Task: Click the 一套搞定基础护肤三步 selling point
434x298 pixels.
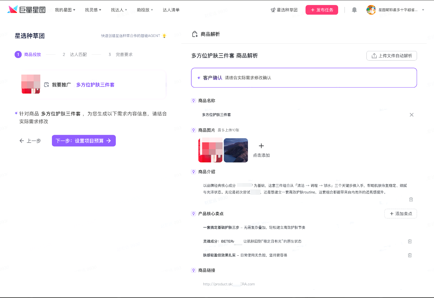Action: click(254, 228)
